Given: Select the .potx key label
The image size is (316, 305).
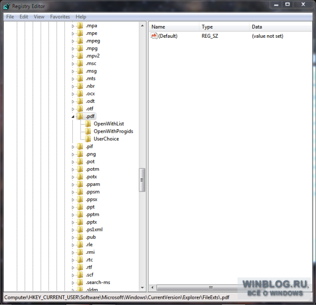Looking at the screenshot, I should (x=92, y=177).
